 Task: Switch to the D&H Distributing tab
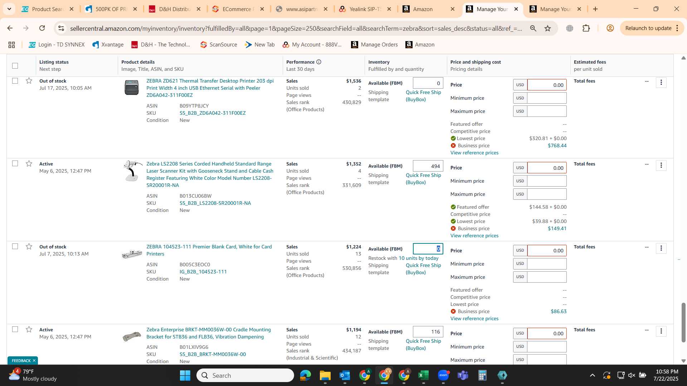(x=175, y=9)
